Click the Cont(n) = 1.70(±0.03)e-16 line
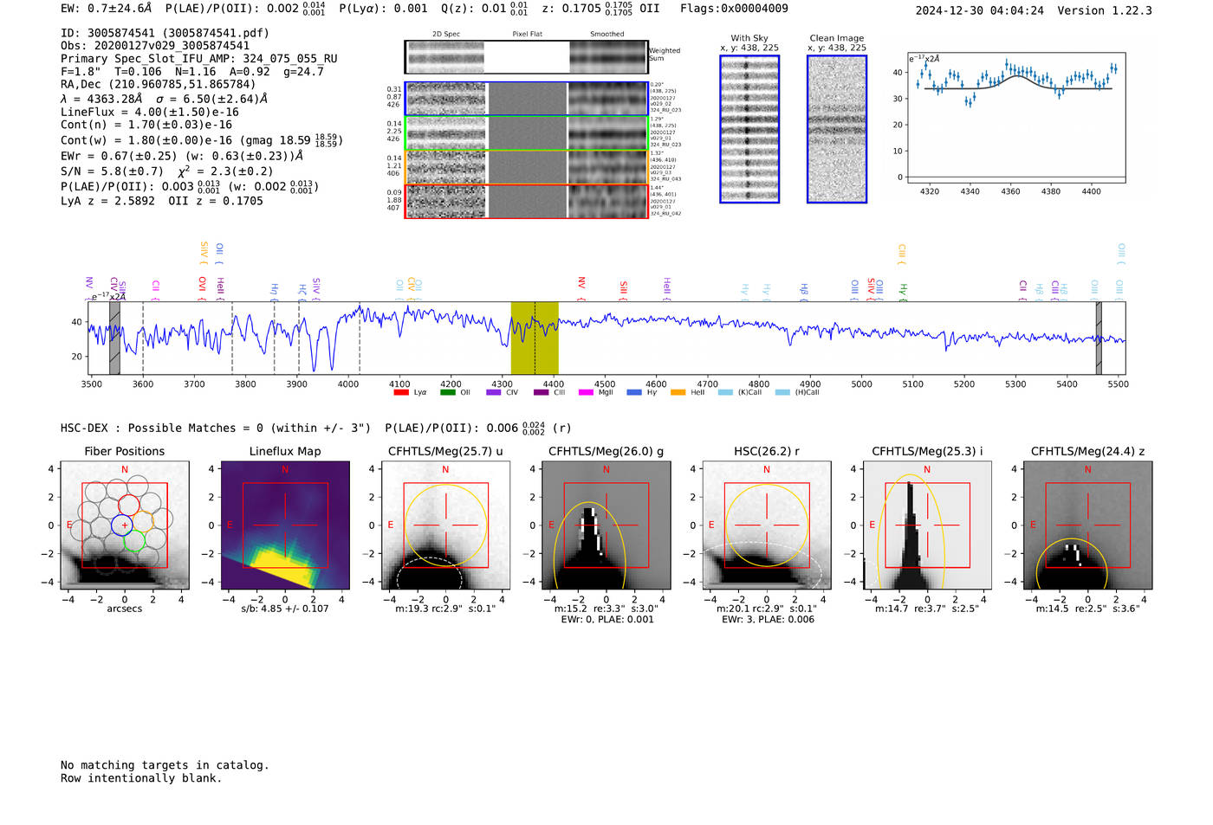 pyautogui.click(x=146, y=125)
